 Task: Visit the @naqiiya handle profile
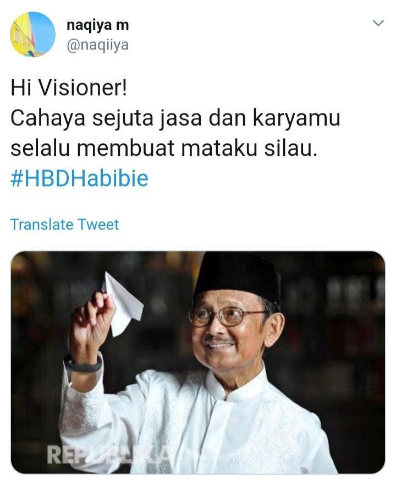click(x=97, y=45)
